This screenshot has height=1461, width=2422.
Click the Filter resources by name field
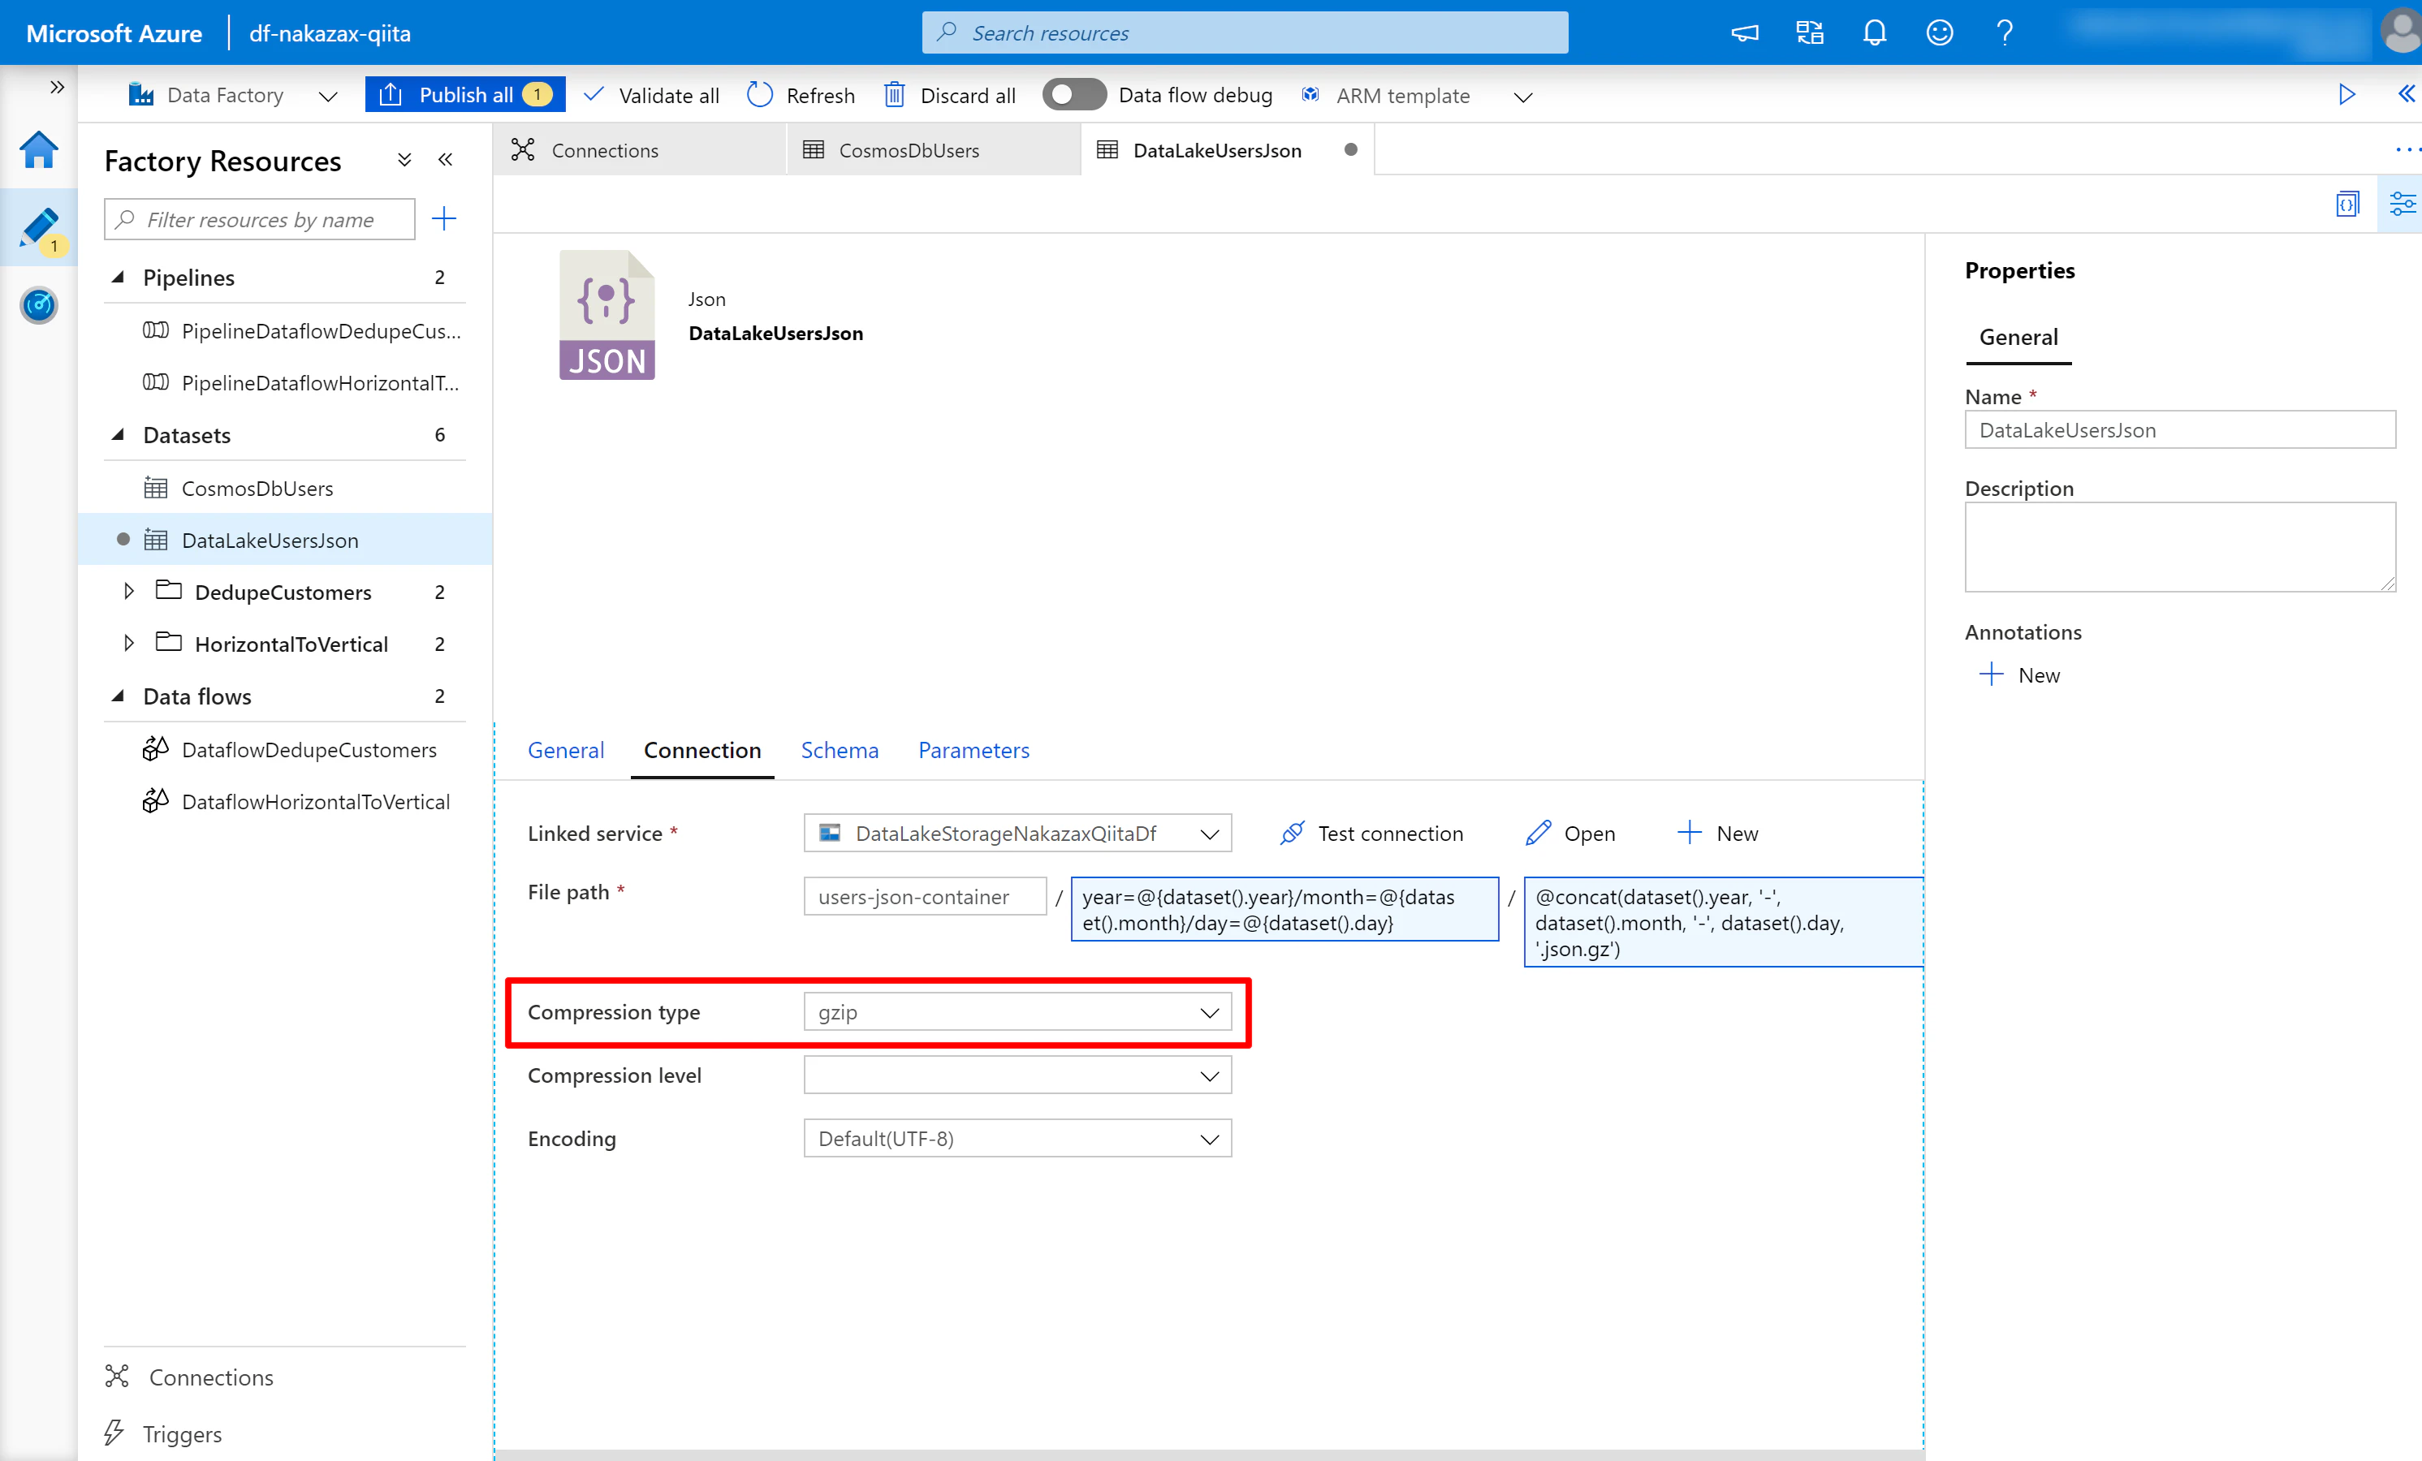tap(260, 219)
